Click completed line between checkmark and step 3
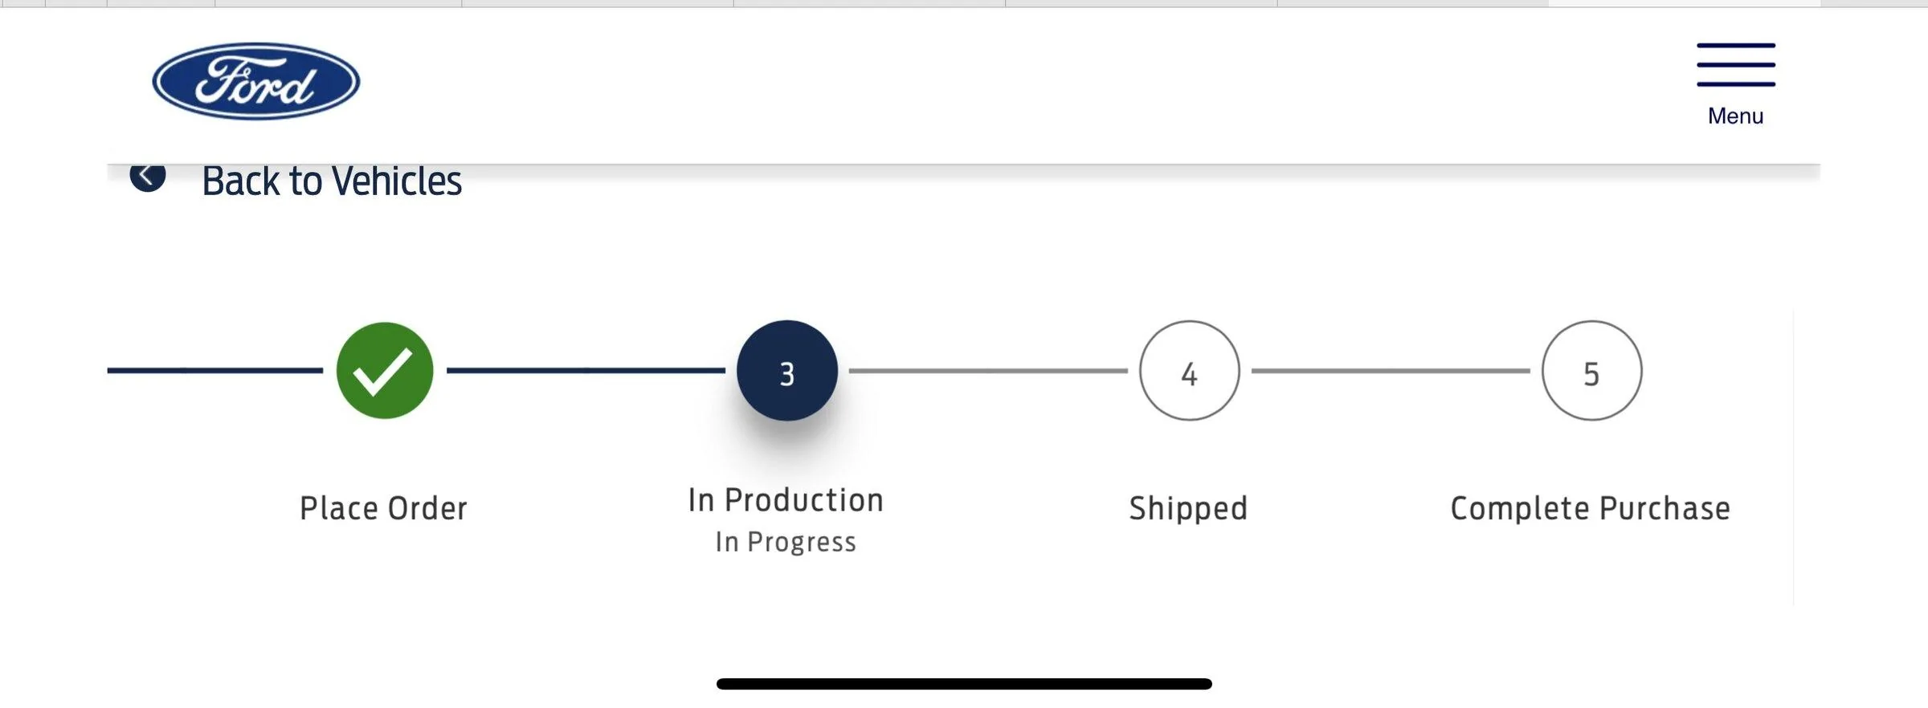 pyautogui.click(x=586, y=371)
